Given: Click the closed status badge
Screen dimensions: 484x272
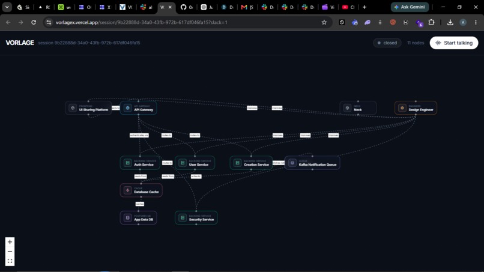Looking at the screenshot, I should click(x=387, y=43).
